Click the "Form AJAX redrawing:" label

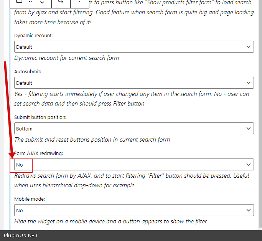(39, 154)
